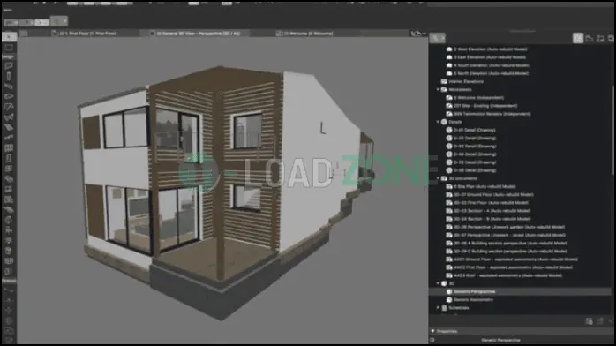Image resolution: width=616 pixels, height=346 pixels.
Task: Expand the Schedules folder in Navigator
Action: (438, 307)
